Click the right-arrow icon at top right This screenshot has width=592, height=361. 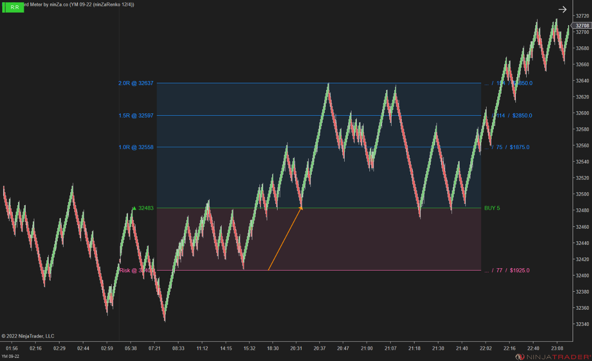click(x=562, y=9)
